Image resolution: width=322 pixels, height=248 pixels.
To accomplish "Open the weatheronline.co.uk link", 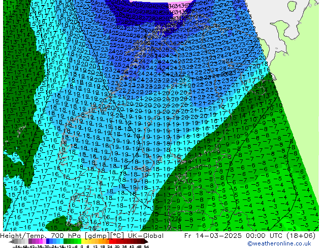I will click(279, 243).
